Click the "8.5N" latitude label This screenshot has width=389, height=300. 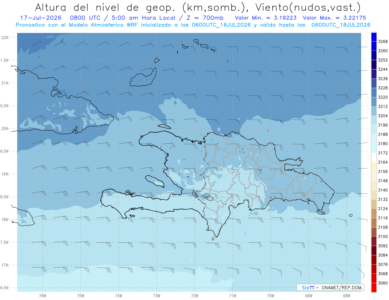point(5,197)
